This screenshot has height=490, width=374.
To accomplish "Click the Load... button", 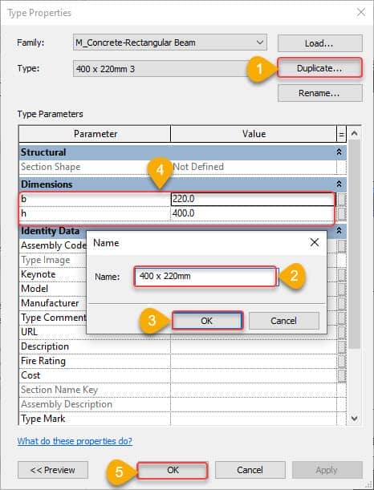I will click(x=320, y=43).
